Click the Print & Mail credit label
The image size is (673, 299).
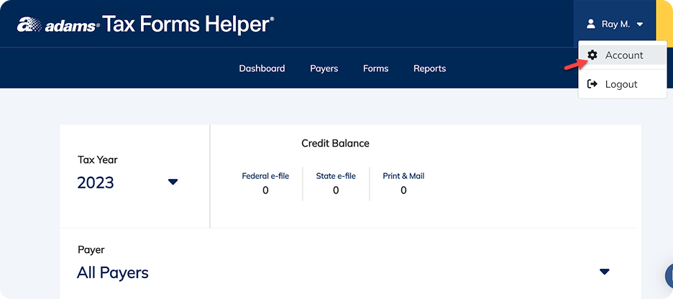coord(403,176)
